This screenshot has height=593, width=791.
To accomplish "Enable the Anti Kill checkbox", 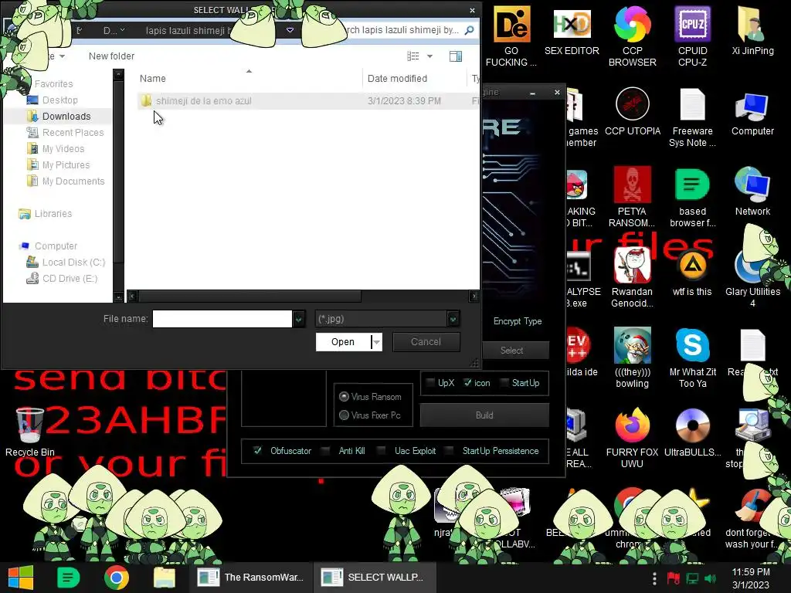I will 325,450.
